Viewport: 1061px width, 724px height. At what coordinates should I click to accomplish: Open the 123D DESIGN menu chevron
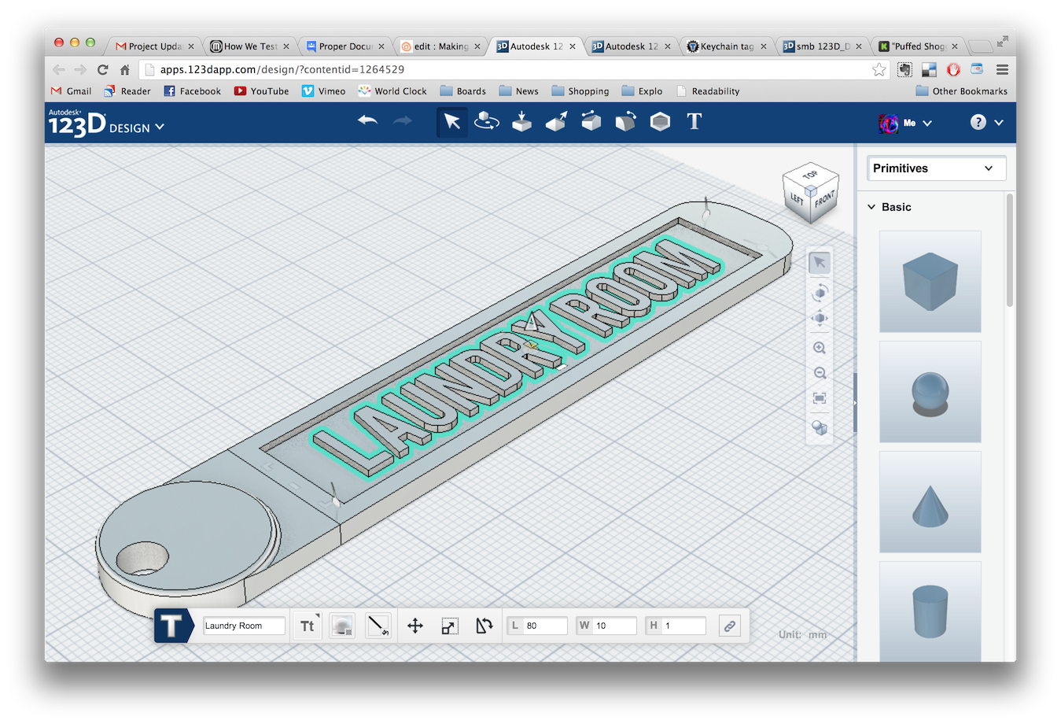pos(160,126)
